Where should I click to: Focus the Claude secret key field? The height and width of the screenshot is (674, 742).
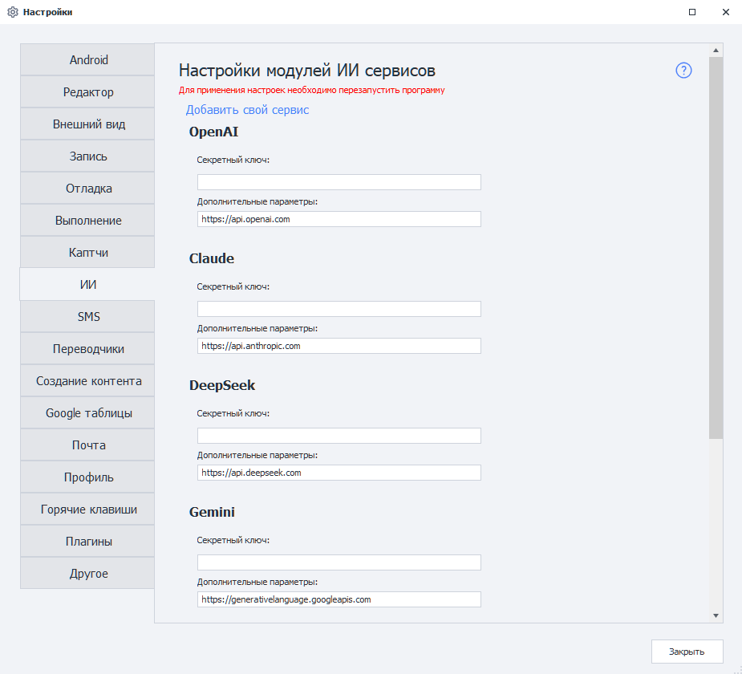(339, 309)
